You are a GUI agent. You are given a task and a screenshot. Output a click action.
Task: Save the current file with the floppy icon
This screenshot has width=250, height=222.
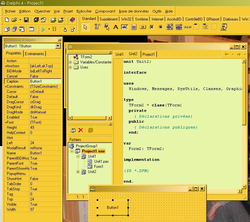[x=26, y=20]
